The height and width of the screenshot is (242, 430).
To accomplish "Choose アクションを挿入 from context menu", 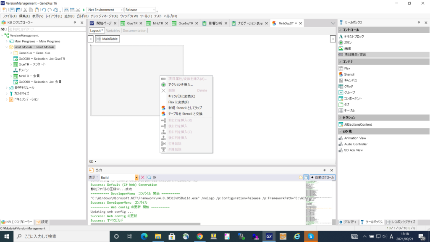I will tap(186, 84).
